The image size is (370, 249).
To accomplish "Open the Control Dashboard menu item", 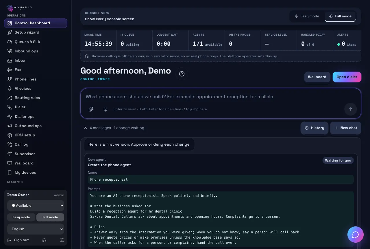I will 36,23.
